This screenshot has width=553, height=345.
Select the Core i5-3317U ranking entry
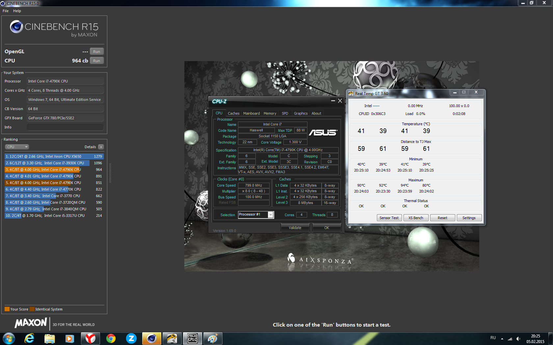click(x=54, y=216)
